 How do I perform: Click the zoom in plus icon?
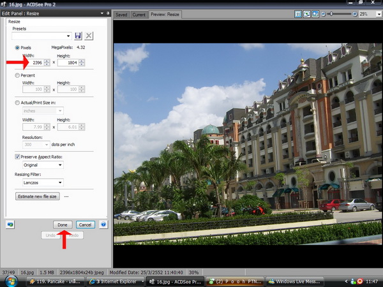click(354, 13)
